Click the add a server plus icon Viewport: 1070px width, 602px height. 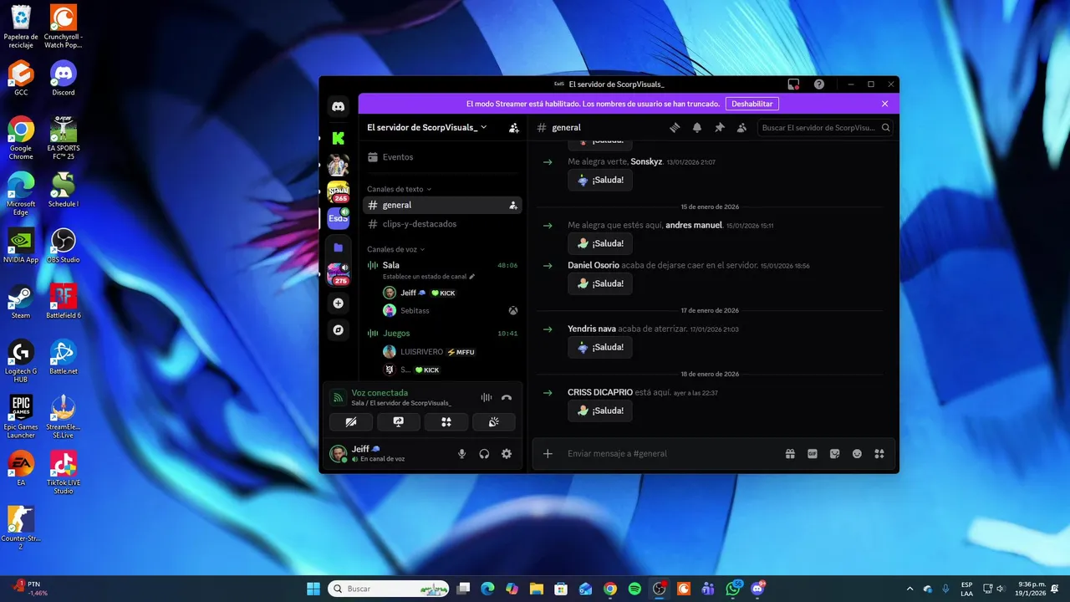(338, 304)
